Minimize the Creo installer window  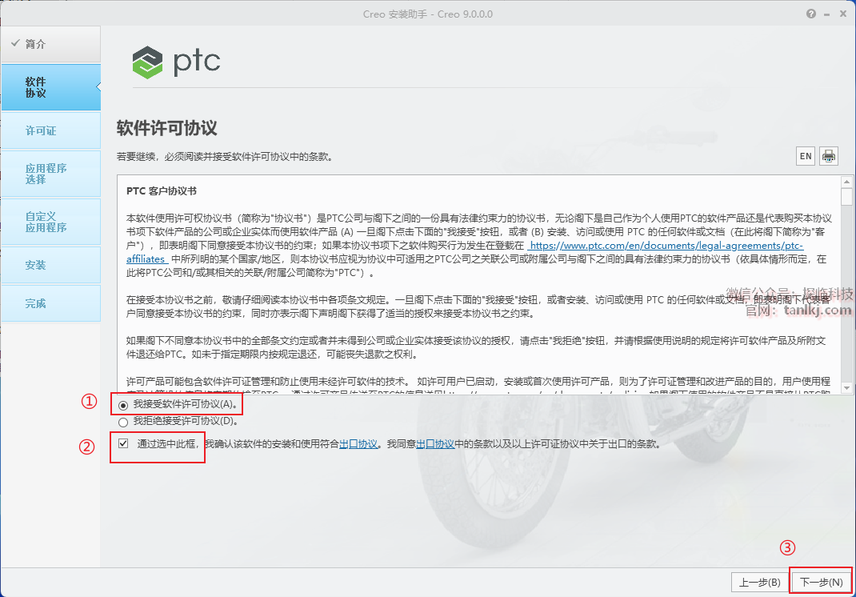[x=827, y=14]
